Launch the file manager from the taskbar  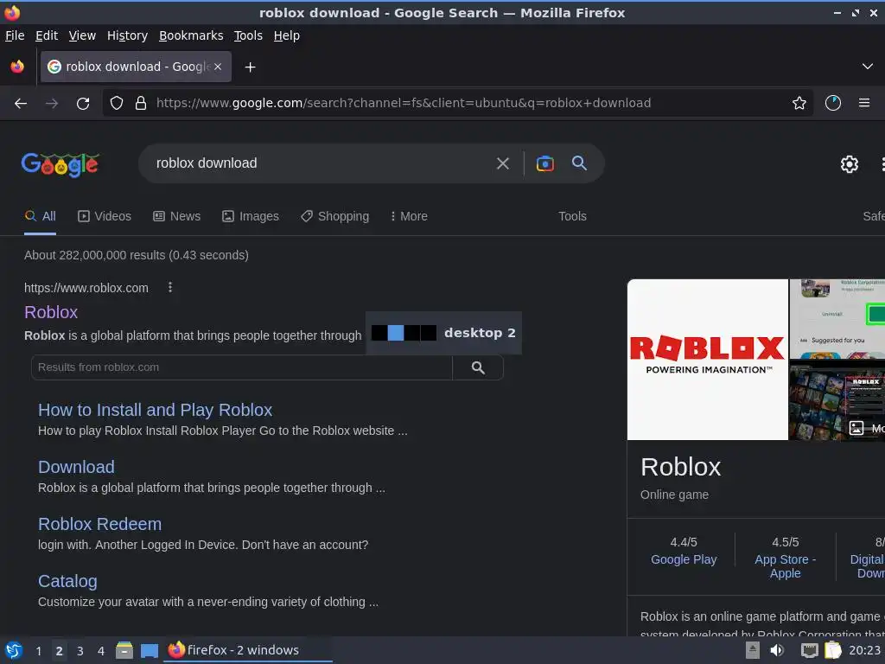124,650
